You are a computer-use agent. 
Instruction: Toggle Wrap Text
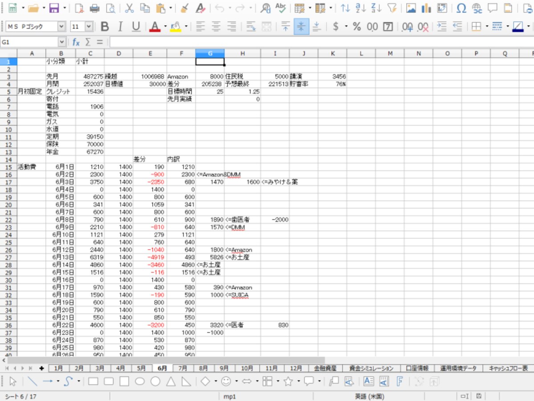pos(251,27)
